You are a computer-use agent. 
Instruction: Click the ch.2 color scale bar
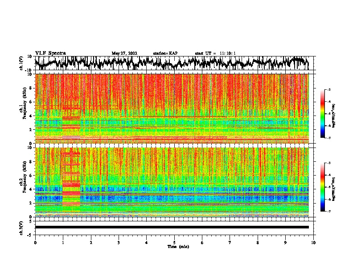(323, 187)
